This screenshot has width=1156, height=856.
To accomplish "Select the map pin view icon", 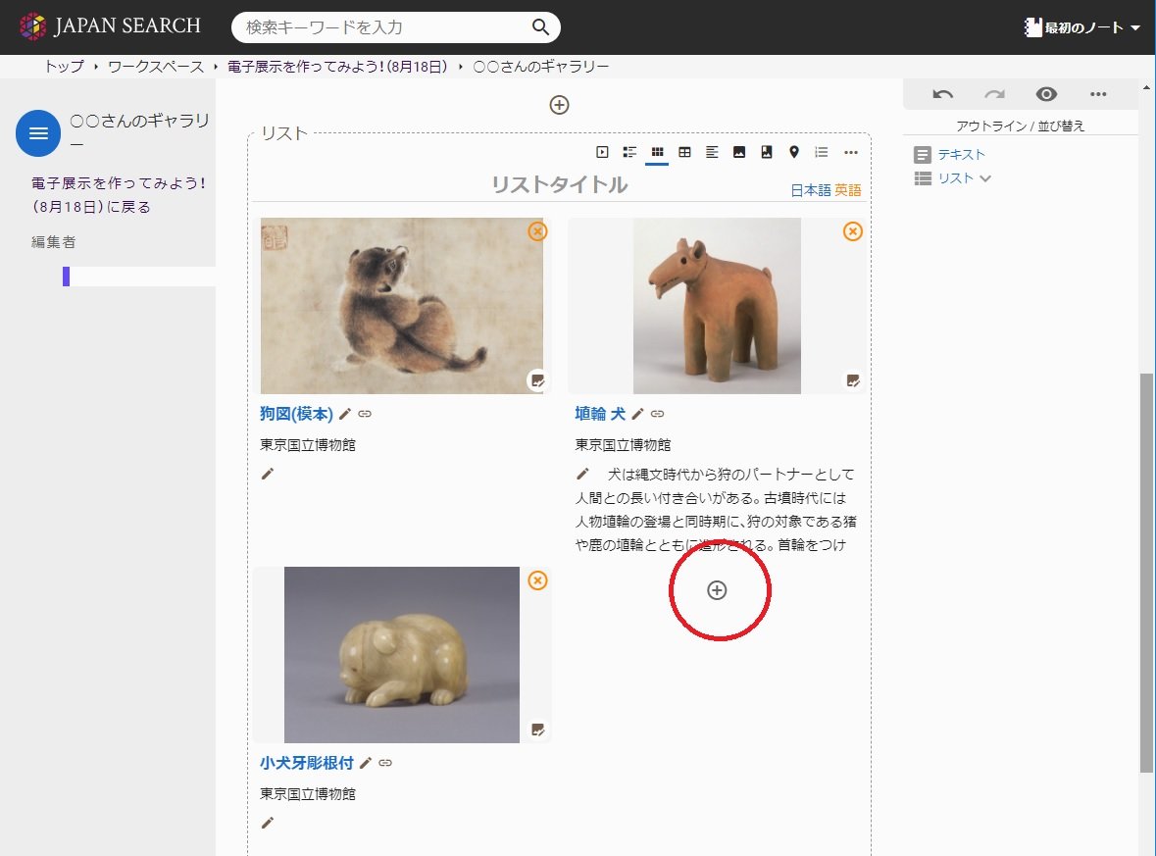I will [x=794, y=152].
